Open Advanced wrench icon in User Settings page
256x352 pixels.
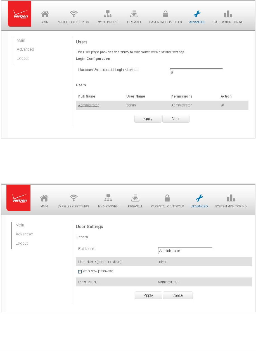tap(200, 199)
